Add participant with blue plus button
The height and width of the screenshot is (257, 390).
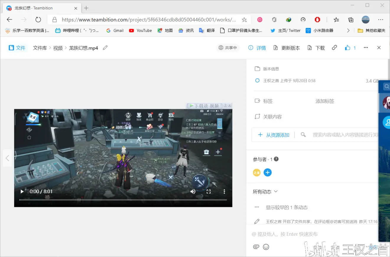click(268, 173)
